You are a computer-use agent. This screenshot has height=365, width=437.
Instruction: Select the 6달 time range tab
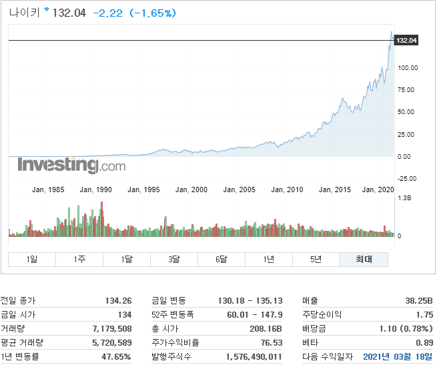222,260
